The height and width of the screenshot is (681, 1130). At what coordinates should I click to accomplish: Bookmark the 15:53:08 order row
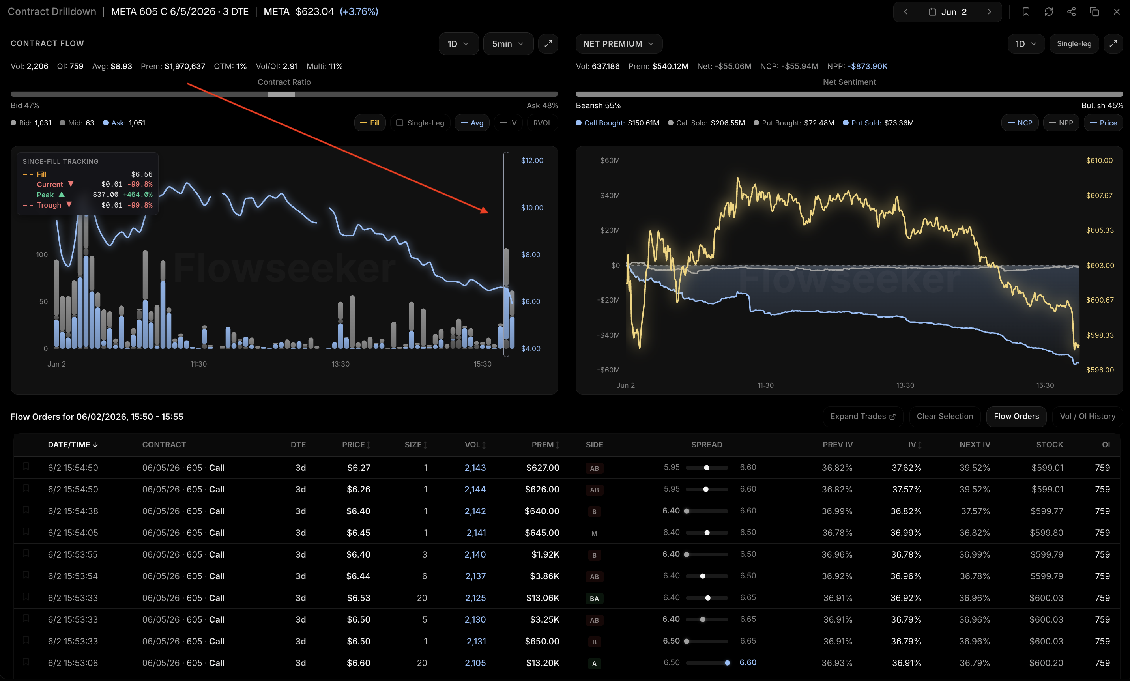pos(26,662)
